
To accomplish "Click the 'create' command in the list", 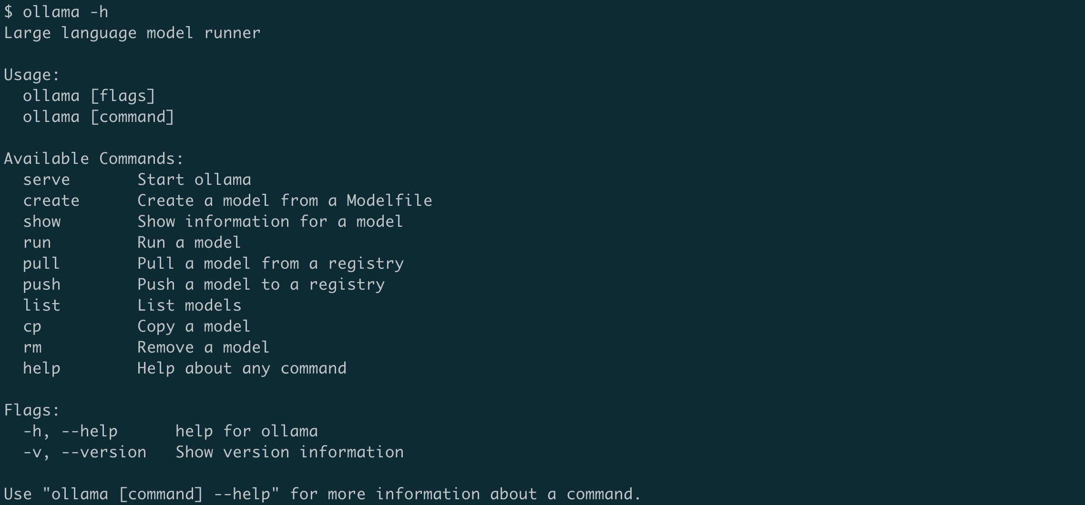I will pos(51,201).
